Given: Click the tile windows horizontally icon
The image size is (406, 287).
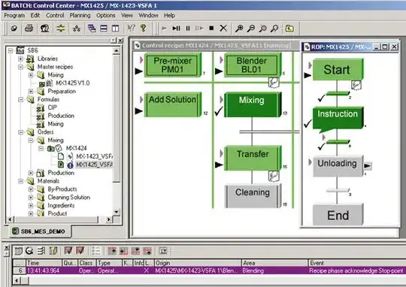Looking at the screenshot, I should pos(104,29).
